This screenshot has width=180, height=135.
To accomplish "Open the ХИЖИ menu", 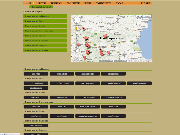I will [x=88, y=3].
